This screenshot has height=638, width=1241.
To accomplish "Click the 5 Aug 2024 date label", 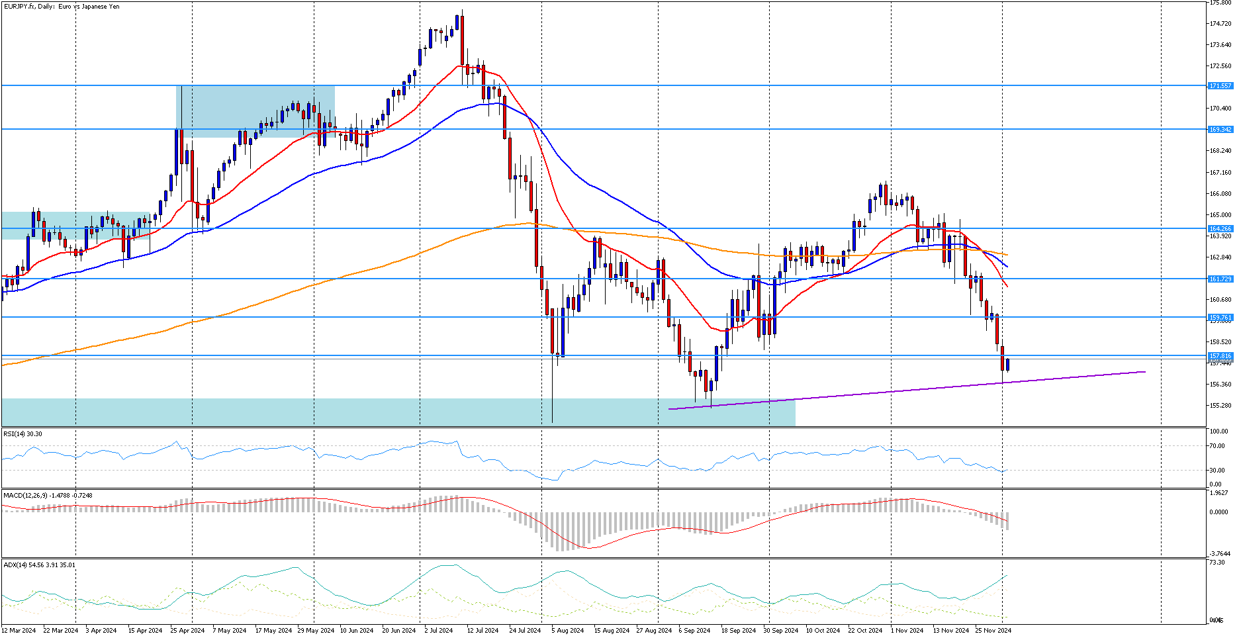I will [x=567, y=631].
